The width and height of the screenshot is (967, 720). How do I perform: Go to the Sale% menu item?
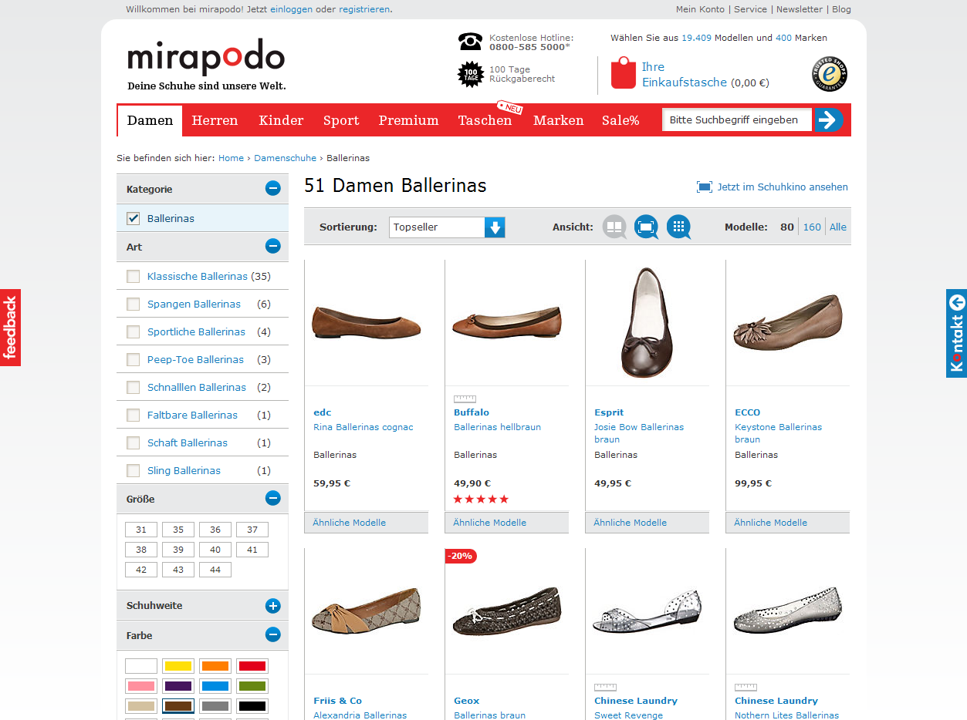click(x=620, y=120)
